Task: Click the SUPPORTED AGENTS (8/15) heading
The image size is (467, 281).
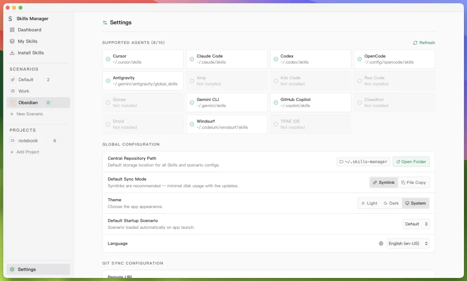Action: click(x=134, y=43)
